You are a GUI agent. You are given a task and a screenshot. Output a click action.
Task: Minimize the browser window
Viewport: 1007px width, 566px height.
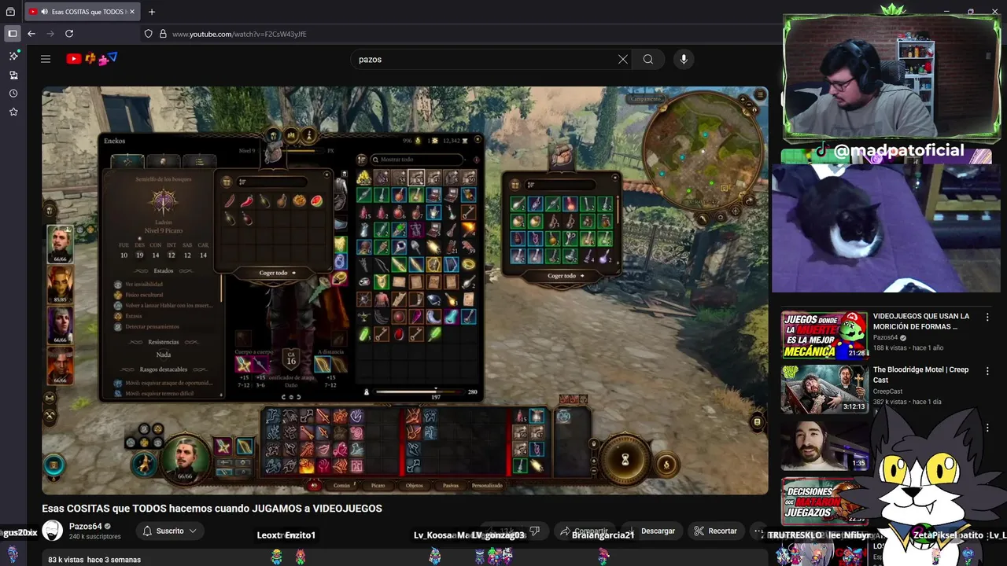pyautogui.click(x=948, y=12)
